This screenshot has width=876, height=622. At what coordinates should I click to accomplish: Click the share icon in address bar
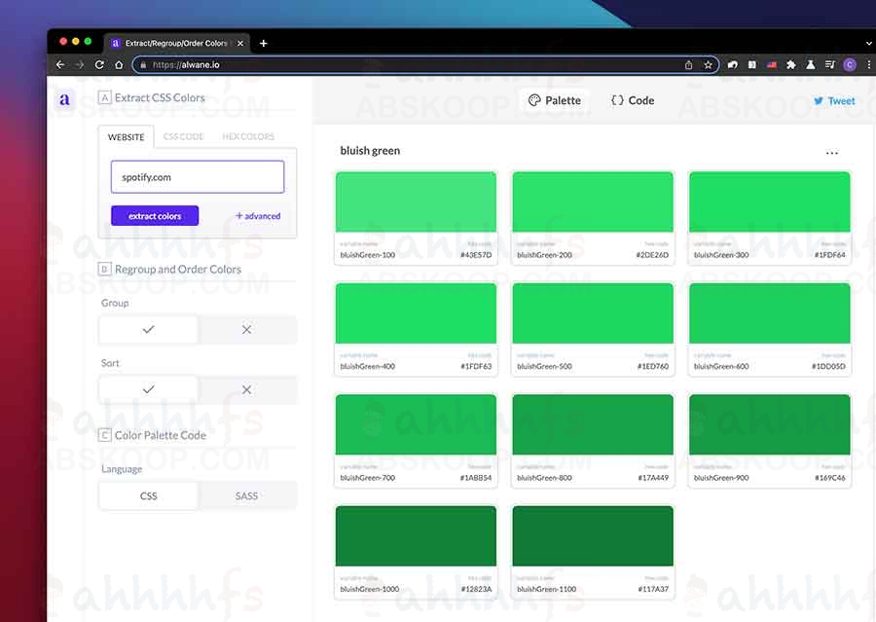point(688,65)
